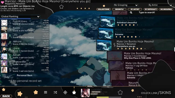Click the 'Personal Best' heading

pos(25,75)
